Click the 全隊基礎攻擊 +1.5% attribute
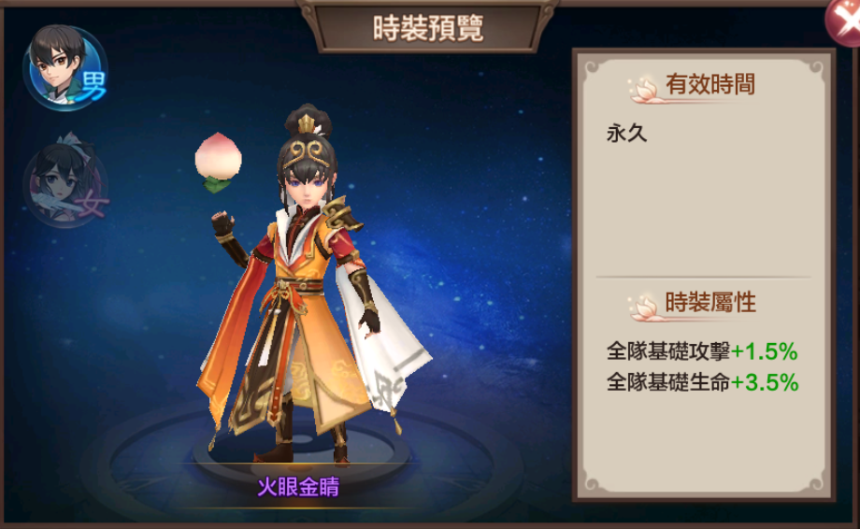860x529 pixels. click(702, 351)
